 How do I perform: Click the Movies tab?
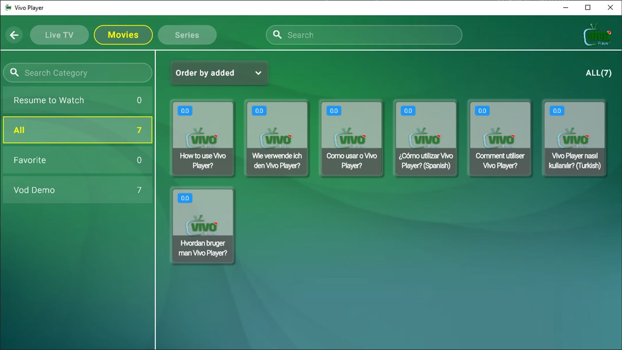[x=123, y=35]
